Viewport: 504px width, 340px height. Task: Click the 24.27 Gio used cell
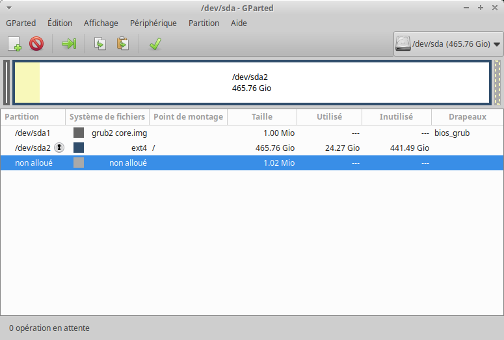tap(342, 148)
